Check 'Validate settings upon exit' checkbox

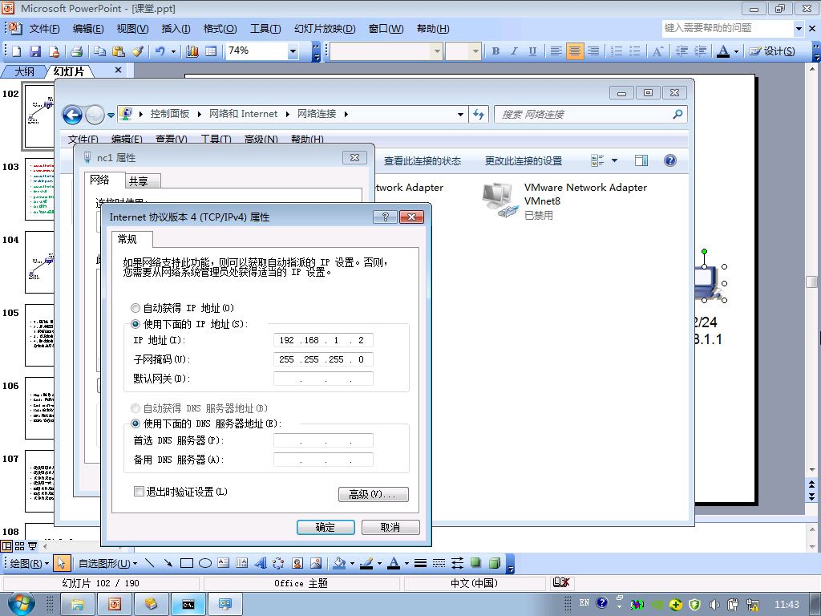139,492
